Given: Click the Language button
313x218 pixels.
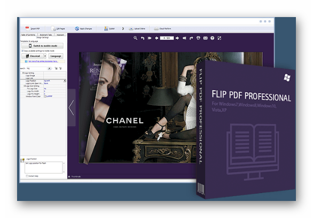Looking at the screenshot, I should click(56, 56).
